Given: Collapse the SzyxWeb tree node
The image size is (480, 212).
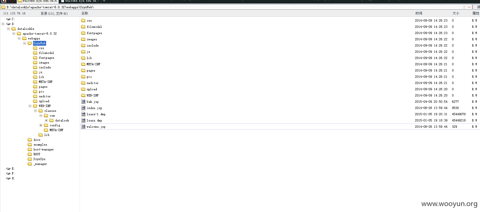Looking at the screenshot, I should pos(24,43).
